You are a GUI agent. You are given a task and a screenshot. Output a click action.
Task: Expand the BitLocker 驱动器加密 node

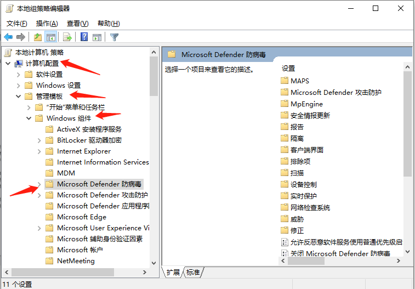[39, 140]
